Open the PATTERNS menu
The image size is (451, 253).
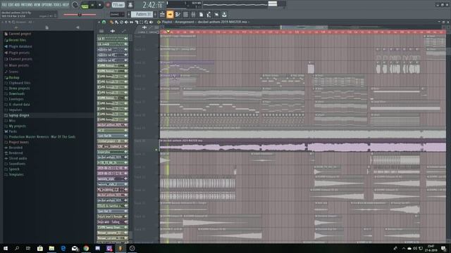(x=27, y=5)
